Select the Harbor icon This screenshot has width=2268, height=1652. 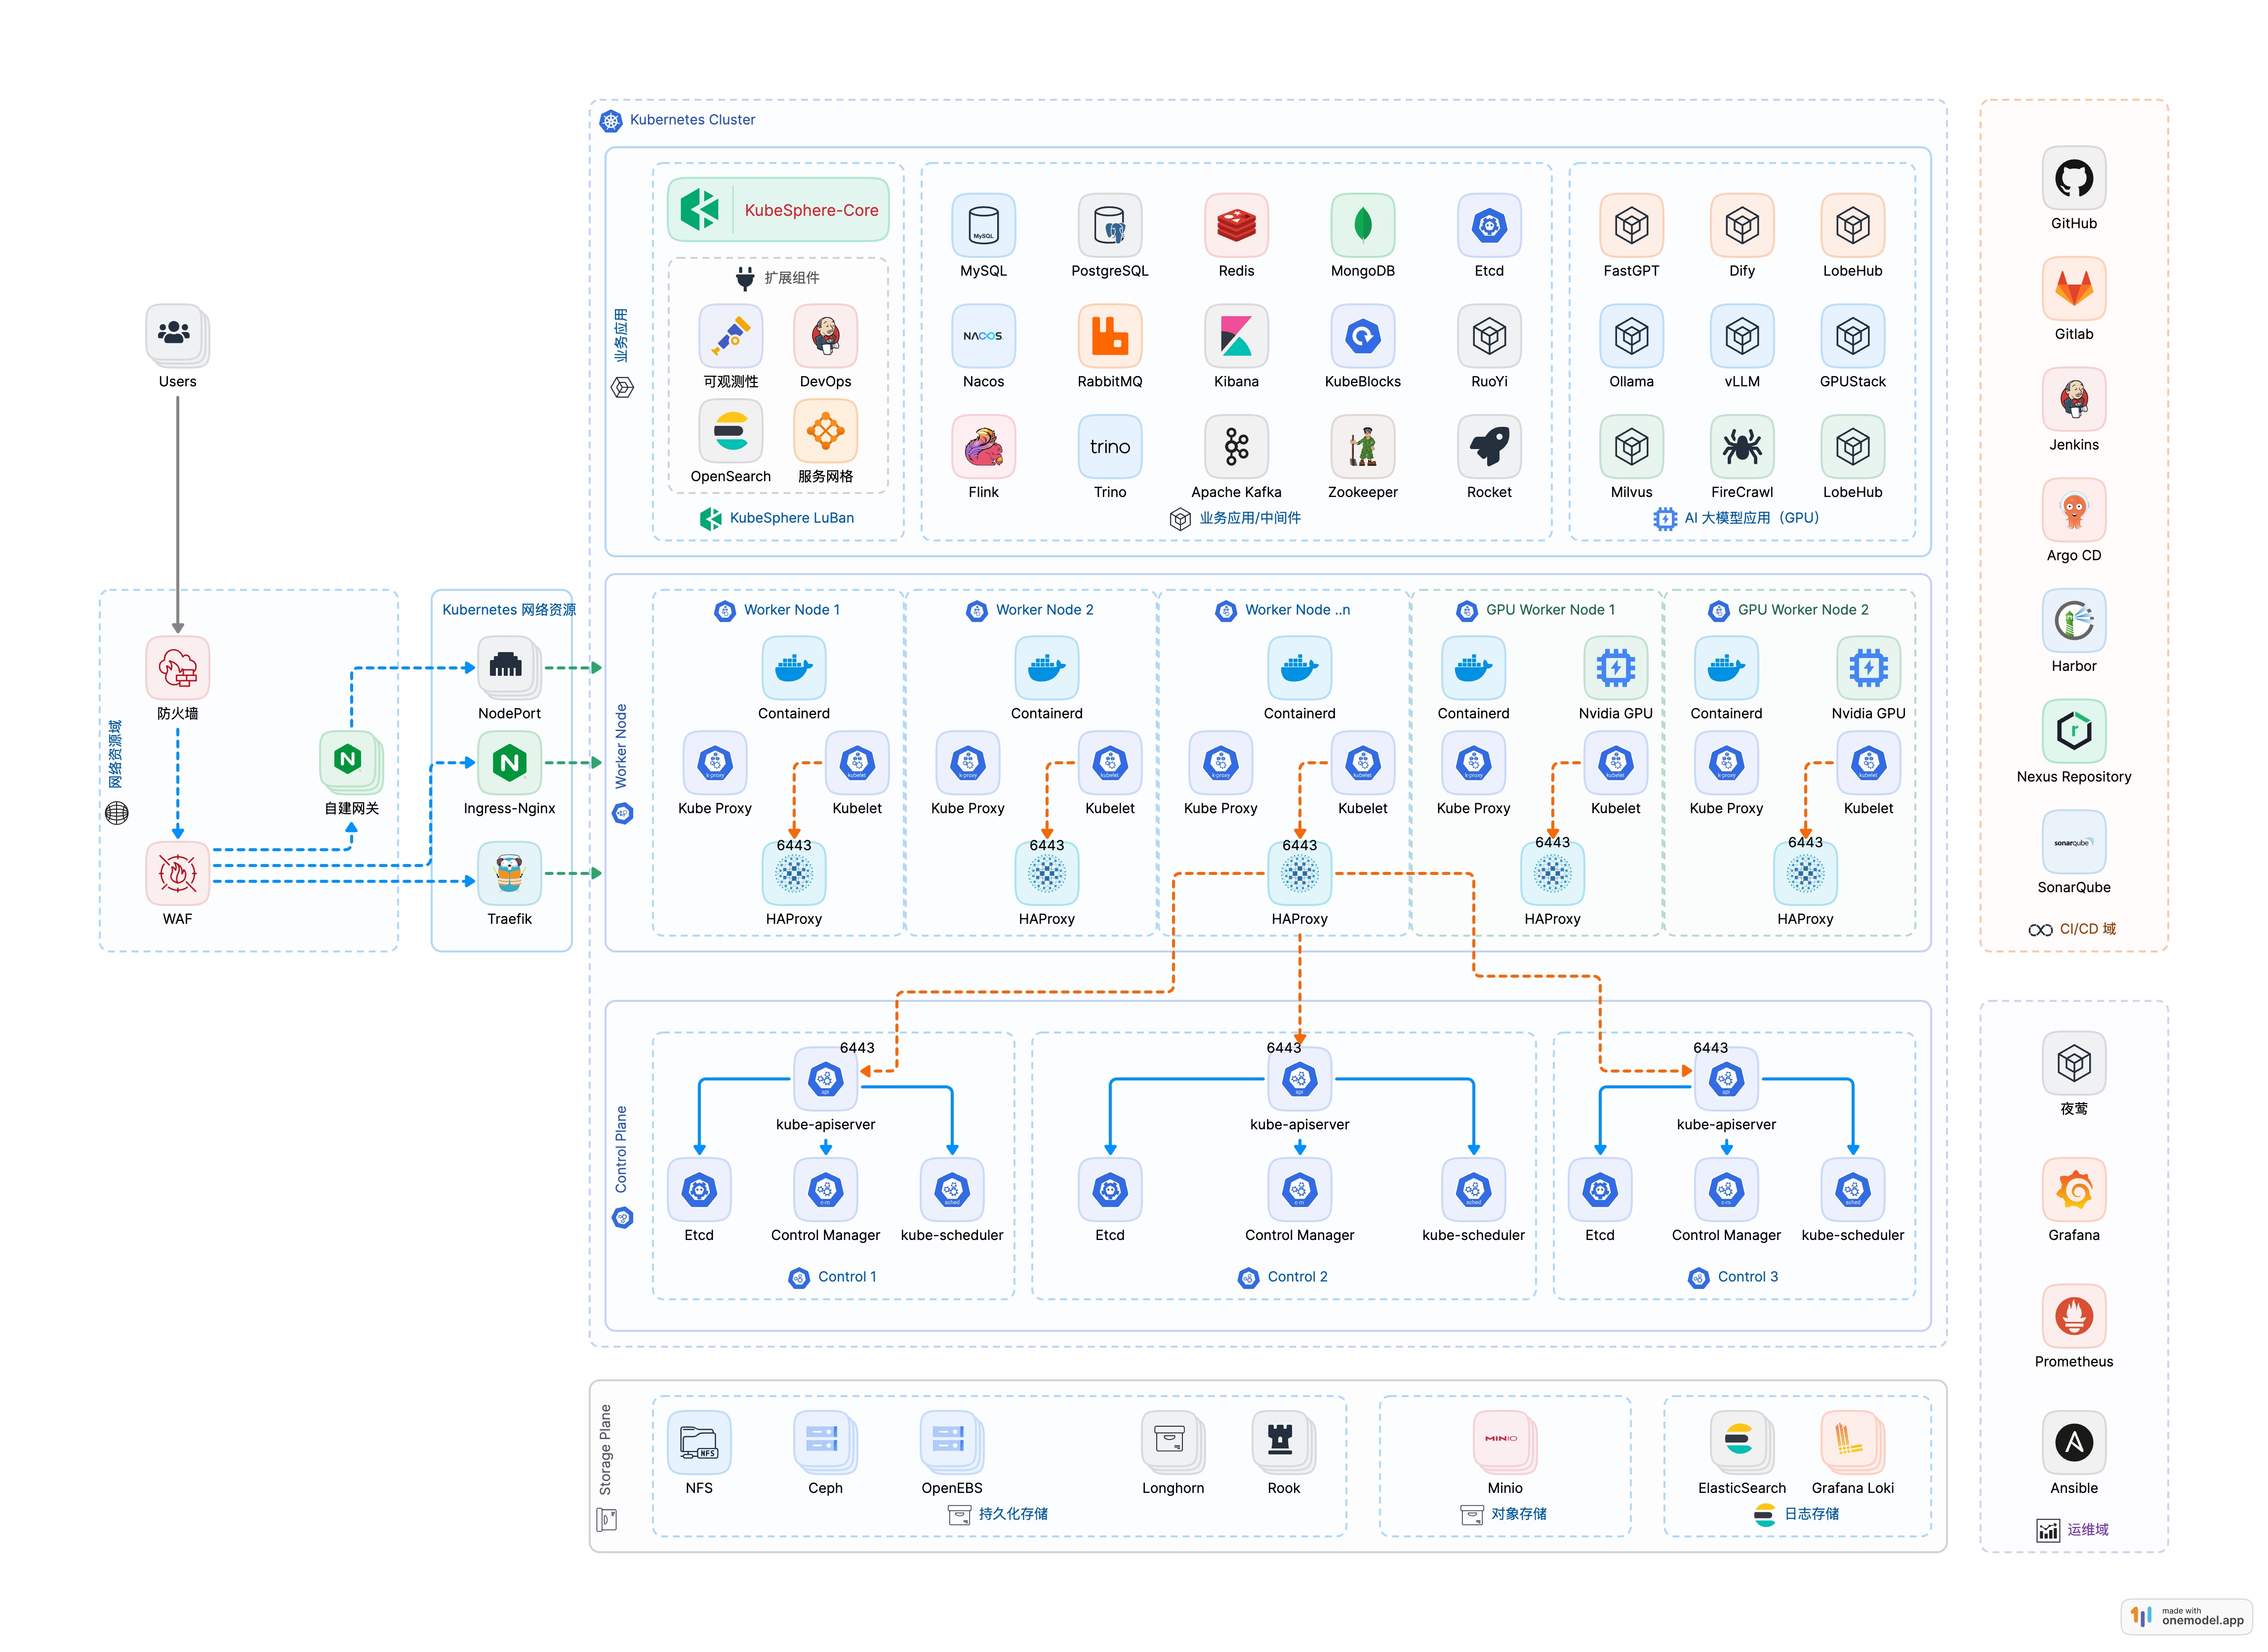2074,620
